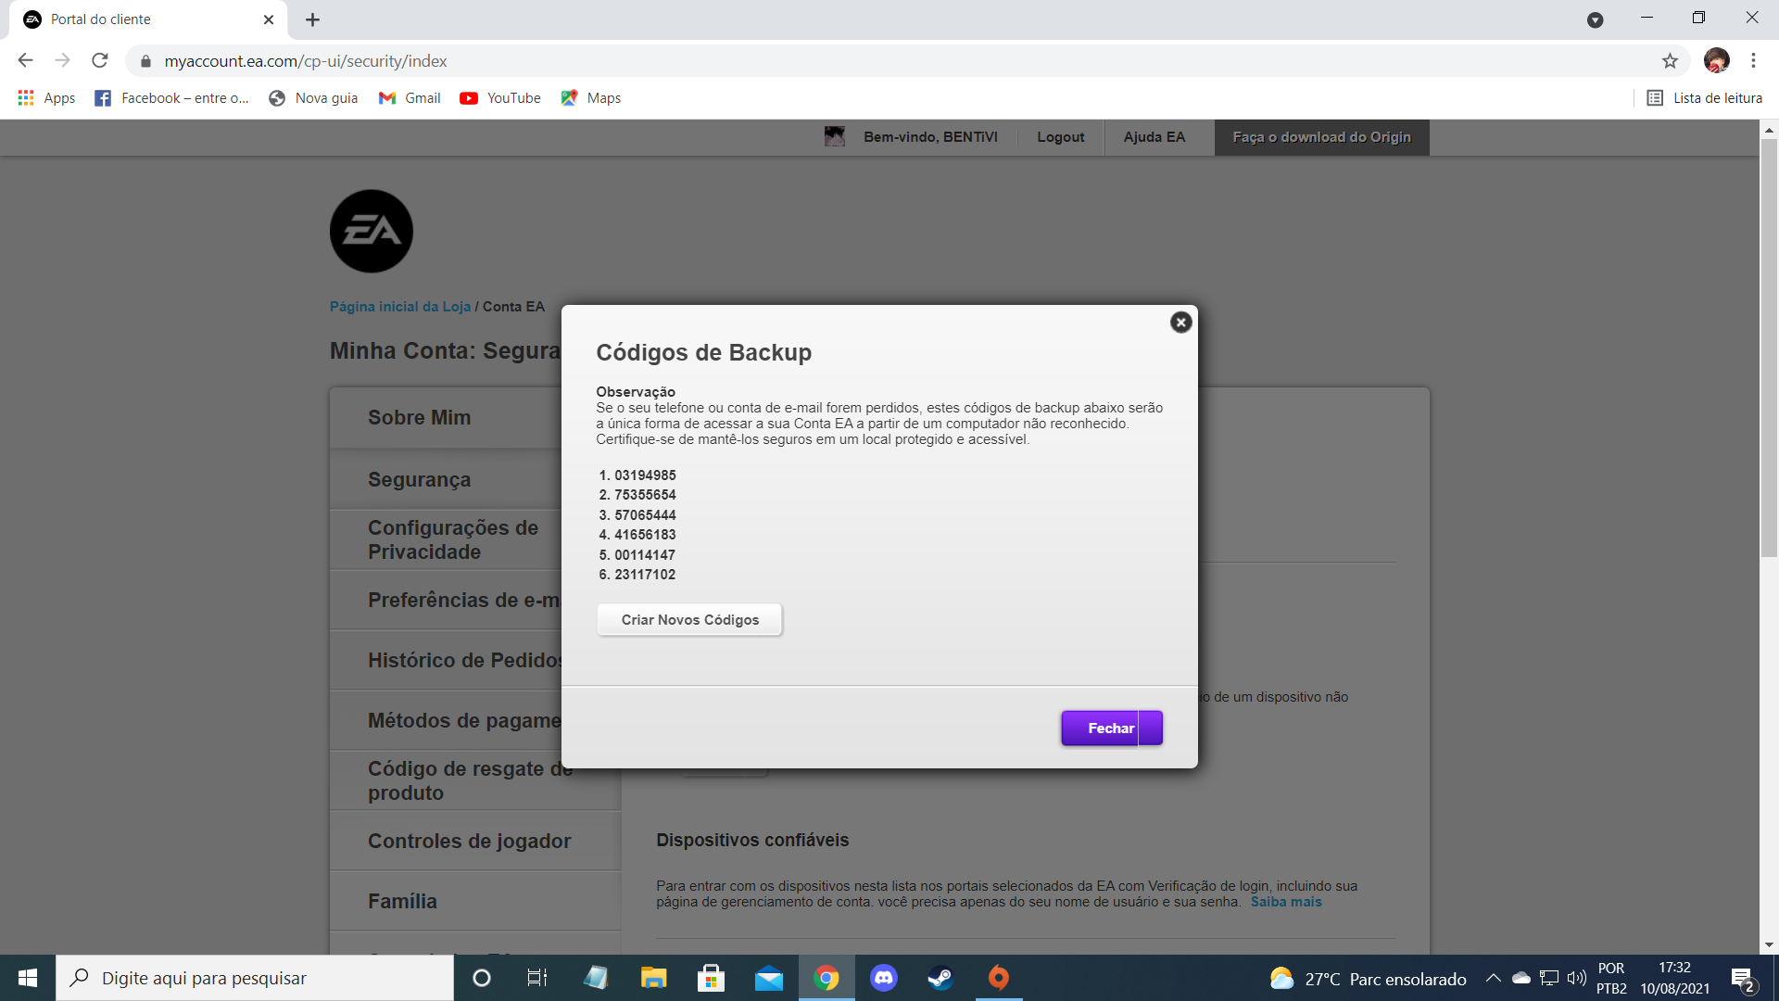Go back to previous page
1779x1001 pixels.
click(25, 61)
